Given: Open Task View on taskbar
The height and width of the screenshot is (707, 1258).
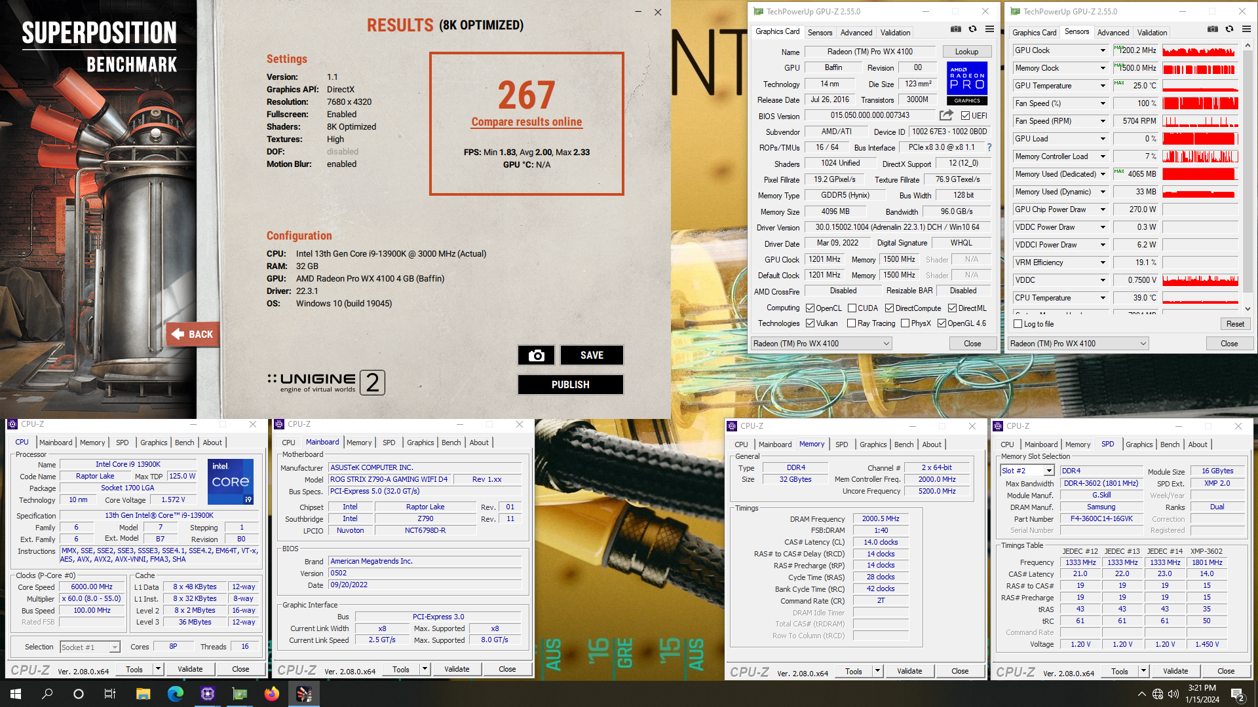Looking at the screenshot, I should (x=110, y=694).
